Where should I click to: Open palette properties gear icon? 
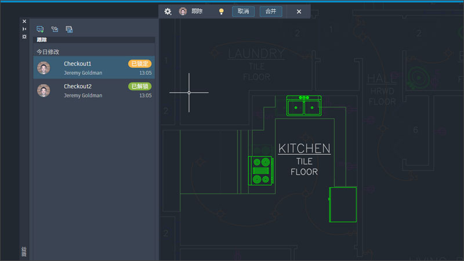(x=24, y=37)
